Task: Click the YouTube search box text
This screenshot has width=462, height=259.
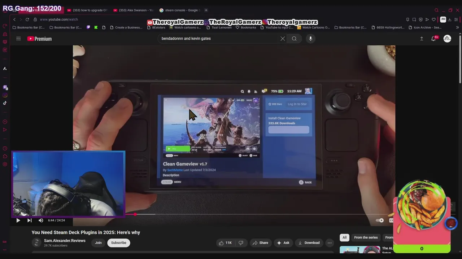Action: point(186,38)
